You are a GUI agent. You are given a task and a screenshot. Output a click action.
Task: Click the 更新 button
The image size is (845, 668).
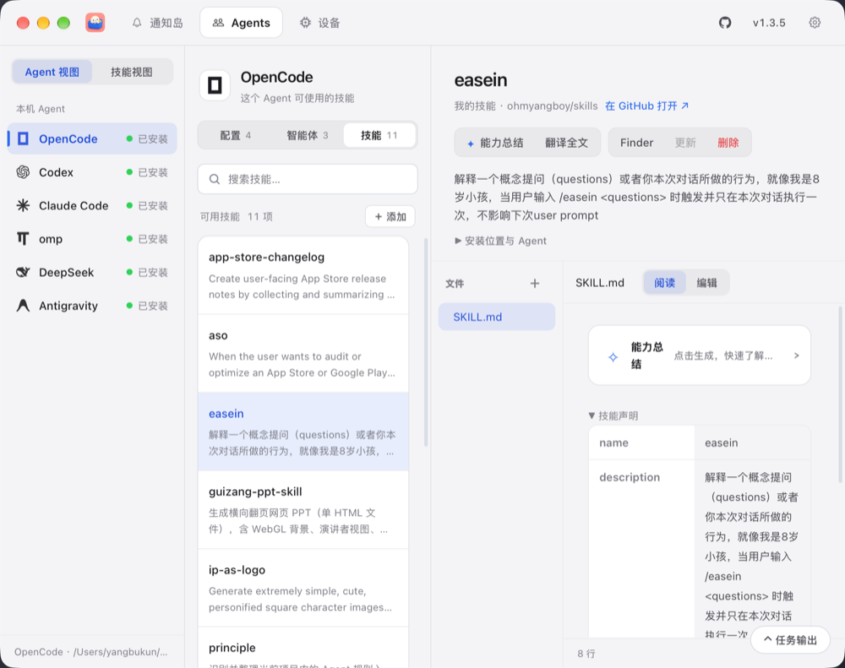click(685, 143)
